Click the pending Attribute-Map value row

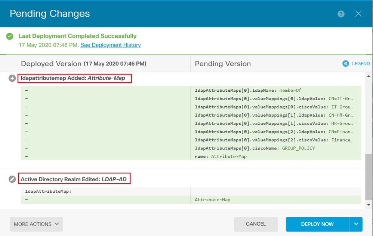pos(212,199)
